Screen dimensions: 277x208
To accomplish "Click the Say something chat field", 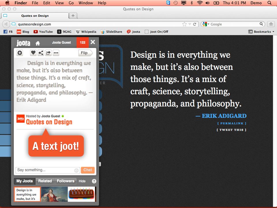I will [48, 170].
